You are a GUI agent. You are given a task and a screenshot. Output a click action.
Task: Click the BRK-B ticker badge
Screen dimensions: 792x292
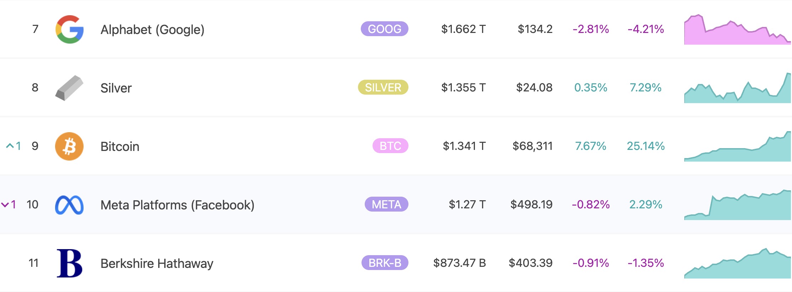(385, 263)
